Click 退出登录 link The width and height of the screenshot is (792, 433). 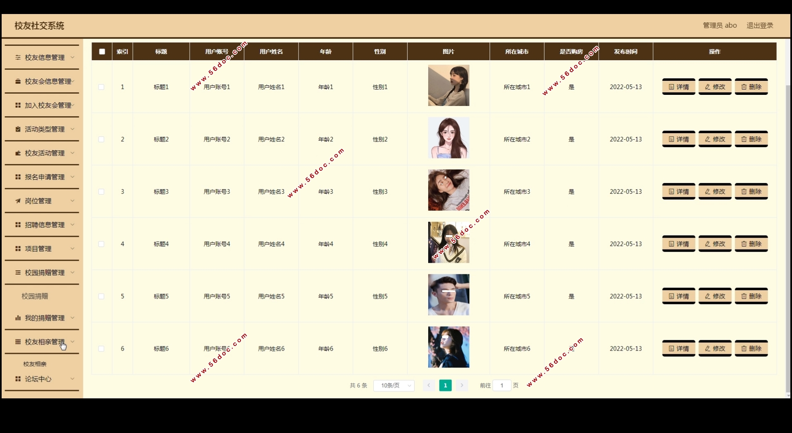(x=760, y=26)
